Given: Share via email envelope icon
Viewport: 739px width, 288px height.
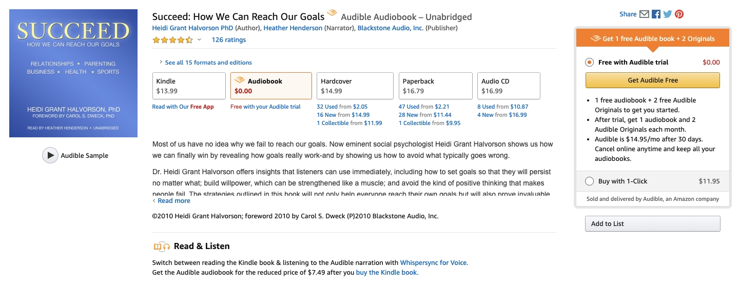Looking at the screenshot, I should pyautogui.click(x=644, y=14).
